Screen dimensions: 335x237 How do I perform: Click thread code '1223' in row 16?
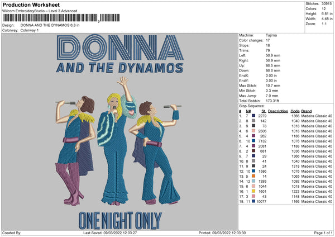(x=295, y=191)
